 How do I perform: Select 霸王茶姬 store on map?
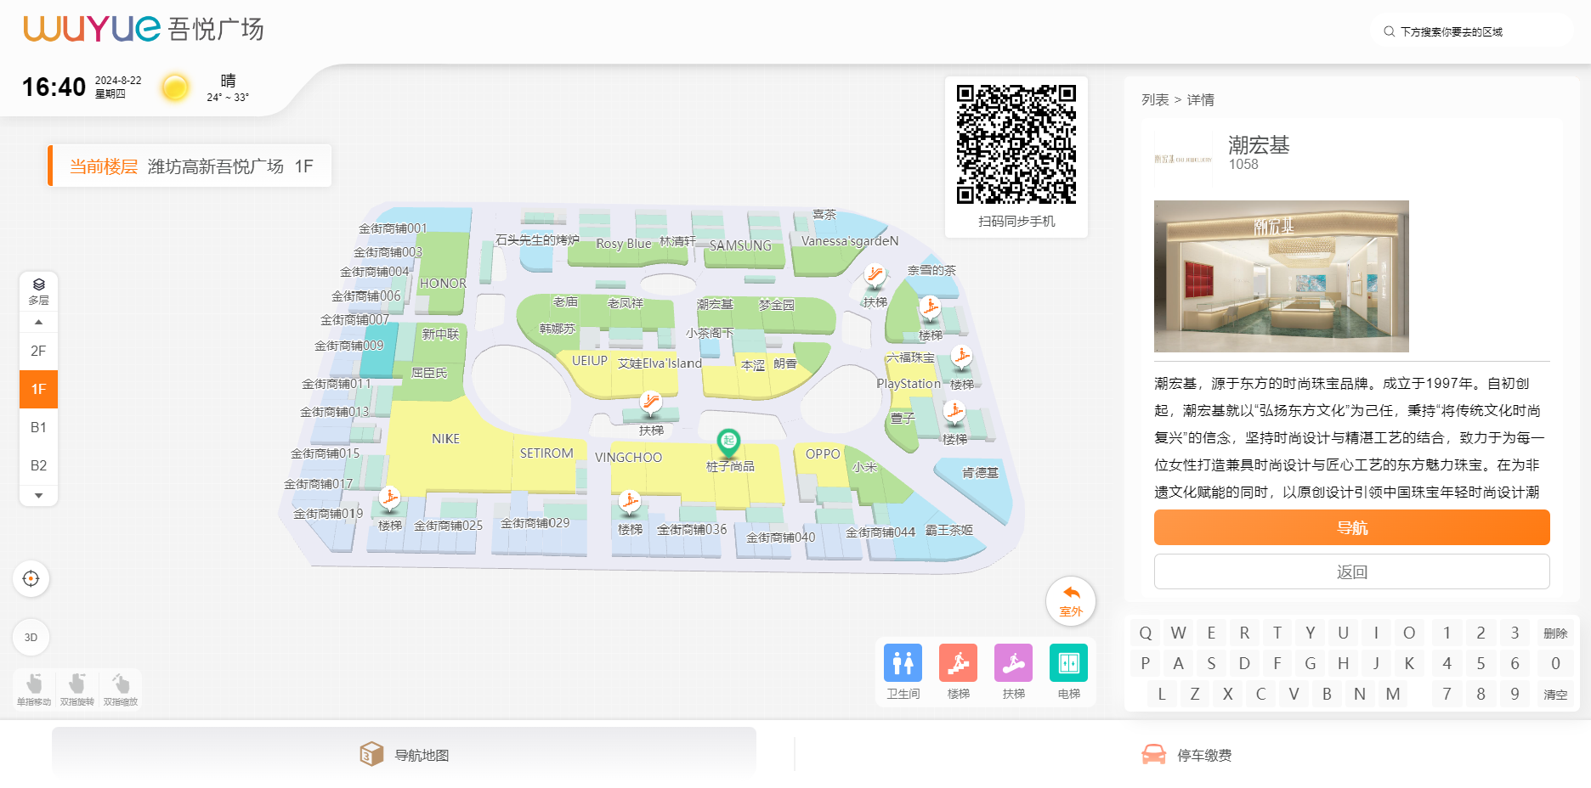click(948, 530)
